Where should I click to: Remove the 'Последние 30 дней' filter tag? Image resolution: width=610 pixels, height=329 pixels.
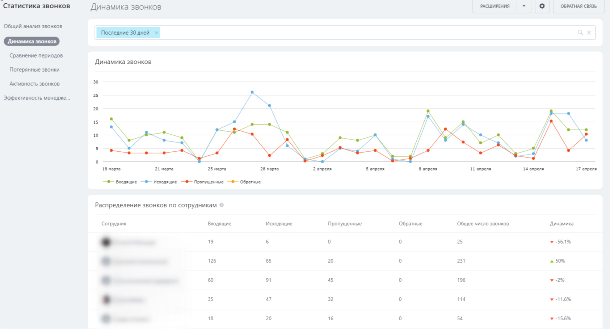point(156,33)
